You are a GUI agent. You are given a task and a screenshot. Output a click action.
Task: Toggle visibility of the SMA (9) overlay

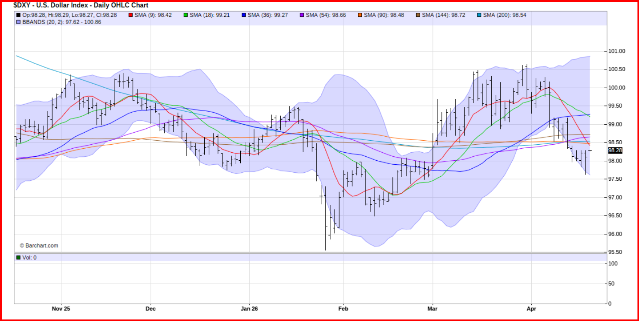[131, 15]
